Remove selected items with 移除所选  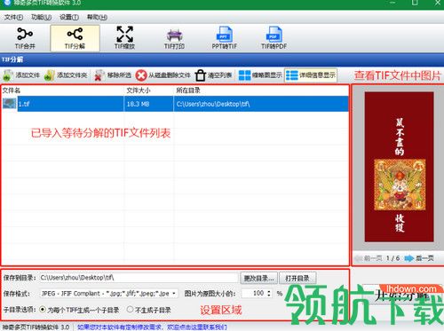point(113,75)
